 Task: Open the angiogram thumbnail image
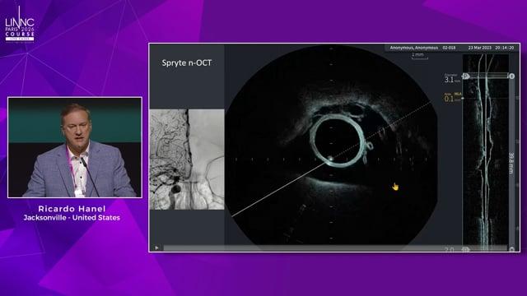point(187,160)
